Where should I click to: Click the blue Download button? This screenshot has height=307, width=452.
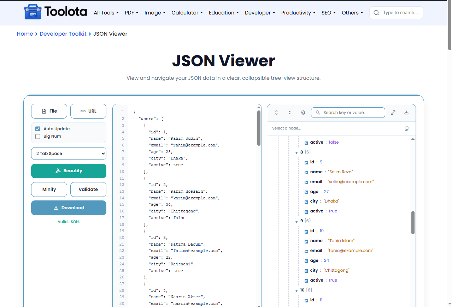pyautogui.click(x=69, y=208)
